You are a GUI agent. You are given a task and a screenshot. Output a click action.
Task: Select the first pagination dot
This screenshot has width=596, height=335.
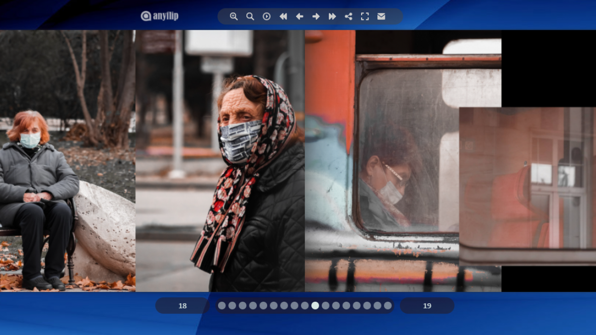pos(222,306)
